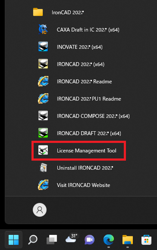Click the Windows Start button
Image resolution: width=157 pixels, height=250 pixels.
pos(13,240)
